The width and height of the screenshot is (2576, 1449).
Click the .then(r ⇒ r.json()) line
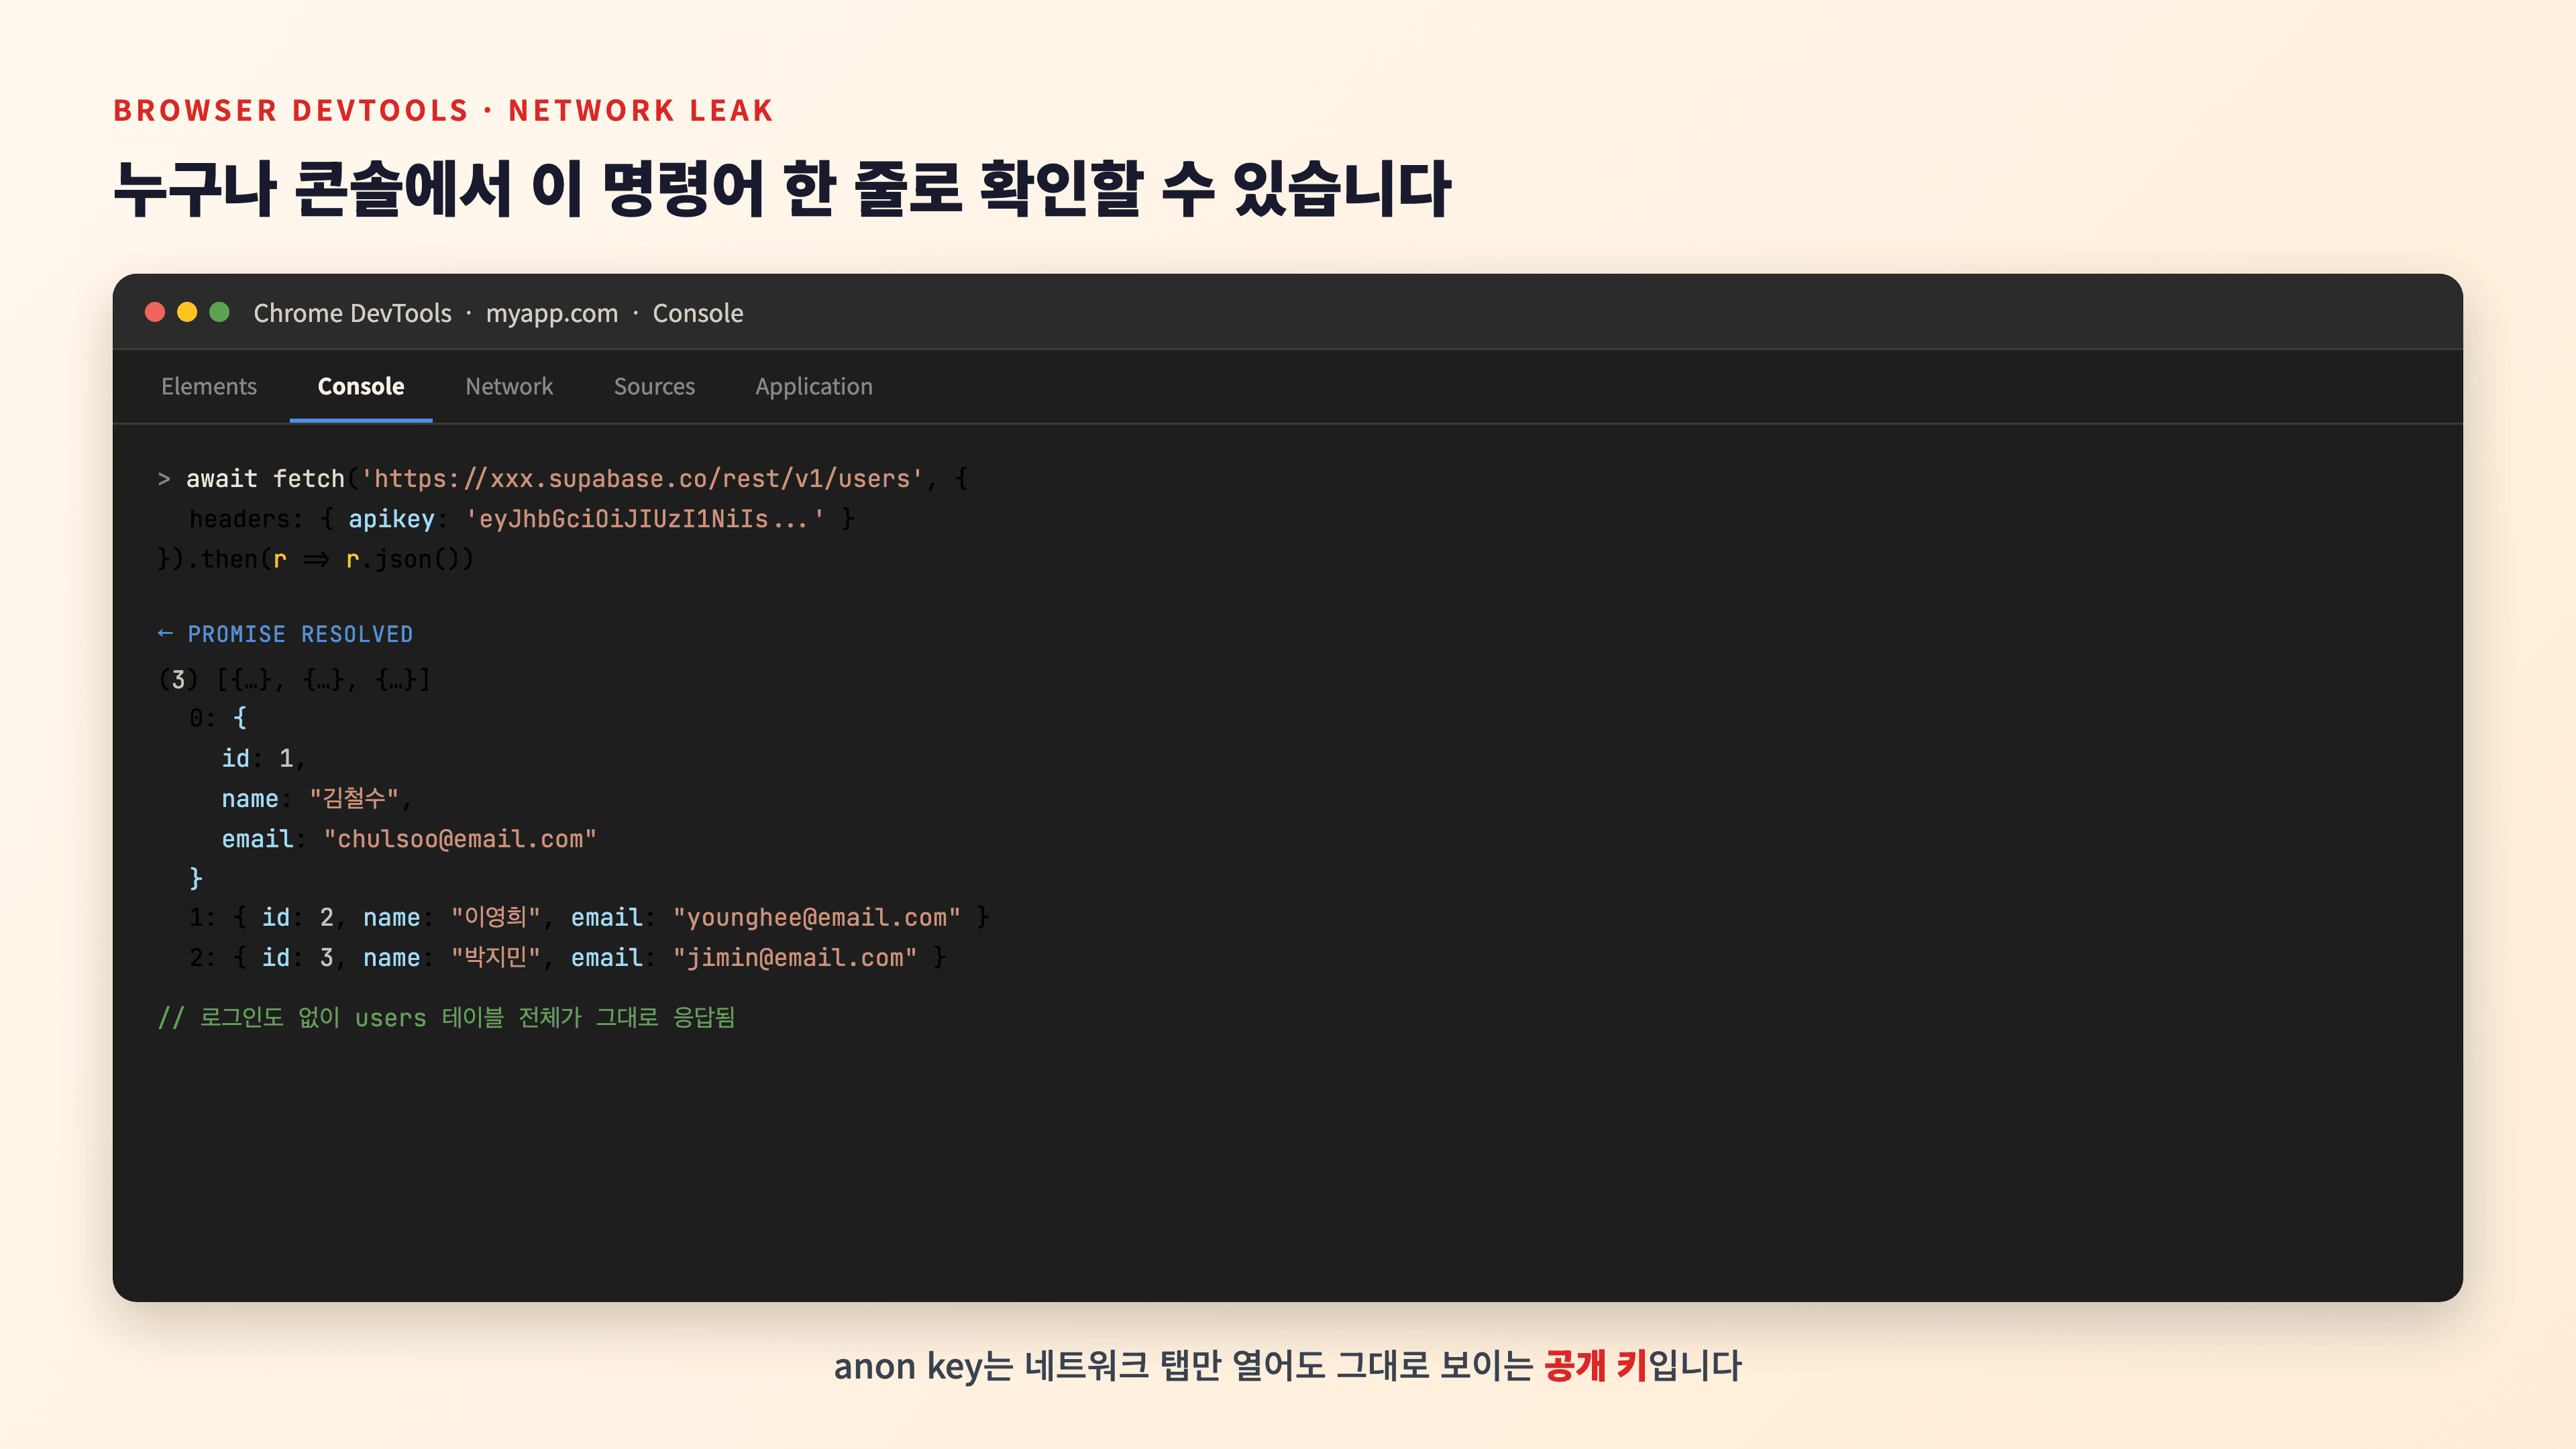pos(316,559)
